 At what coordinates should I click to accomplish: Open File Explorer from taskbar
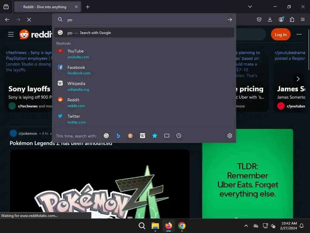[x=155, y=226]
